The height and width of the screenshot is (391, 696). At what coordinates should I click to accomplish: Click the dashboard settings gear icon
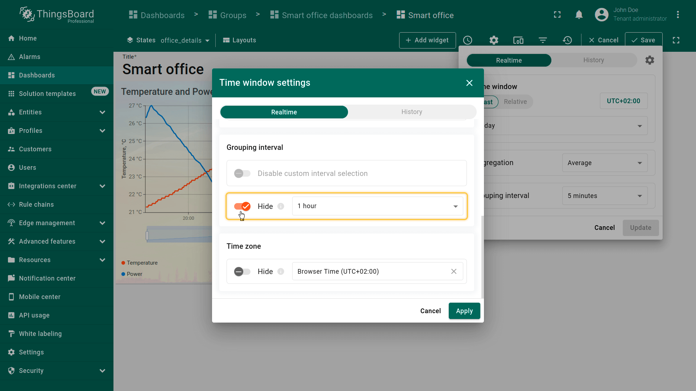pos(494,40)
